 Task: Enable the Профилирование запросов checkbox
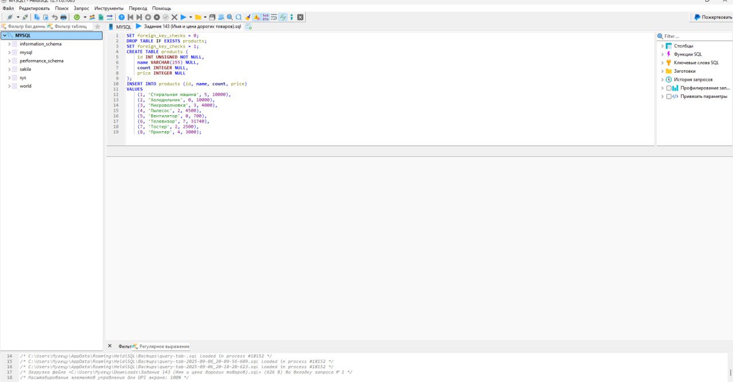click(x=669, y=88)
